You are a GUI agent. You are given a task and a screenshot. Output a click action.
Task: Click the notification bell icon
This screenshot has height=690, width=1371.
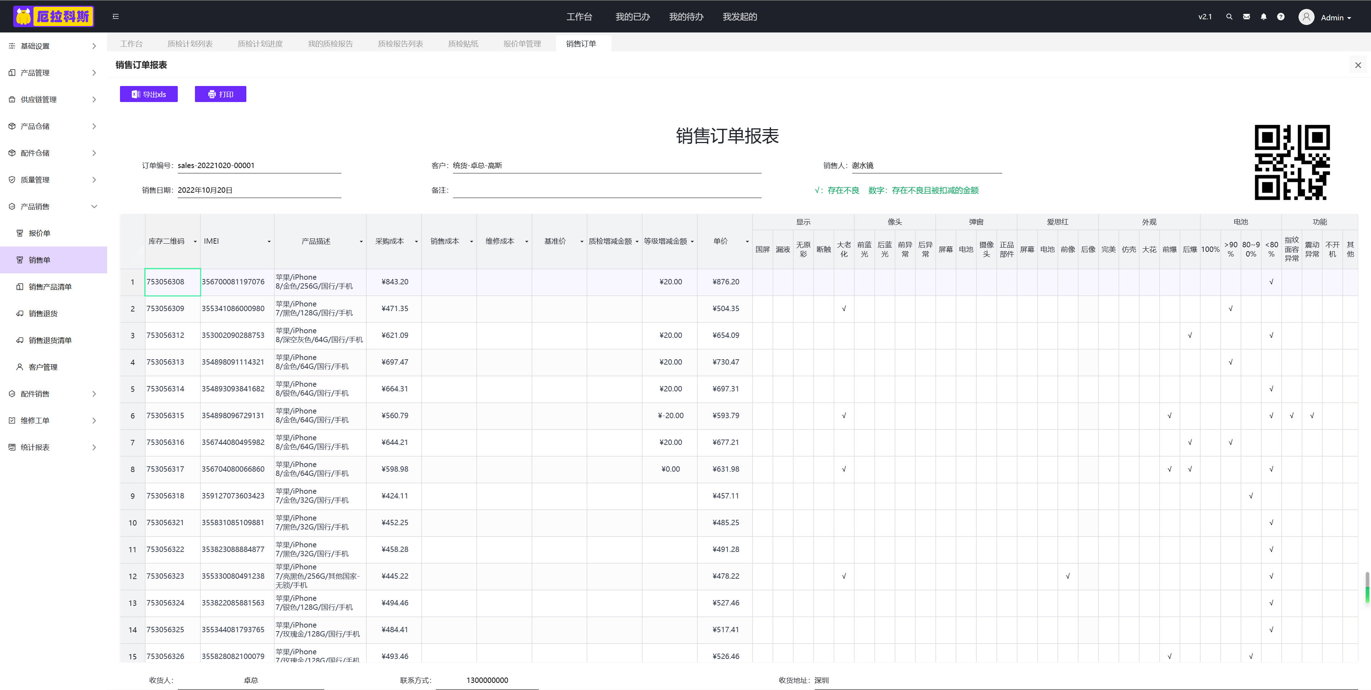pos(1264,16)
